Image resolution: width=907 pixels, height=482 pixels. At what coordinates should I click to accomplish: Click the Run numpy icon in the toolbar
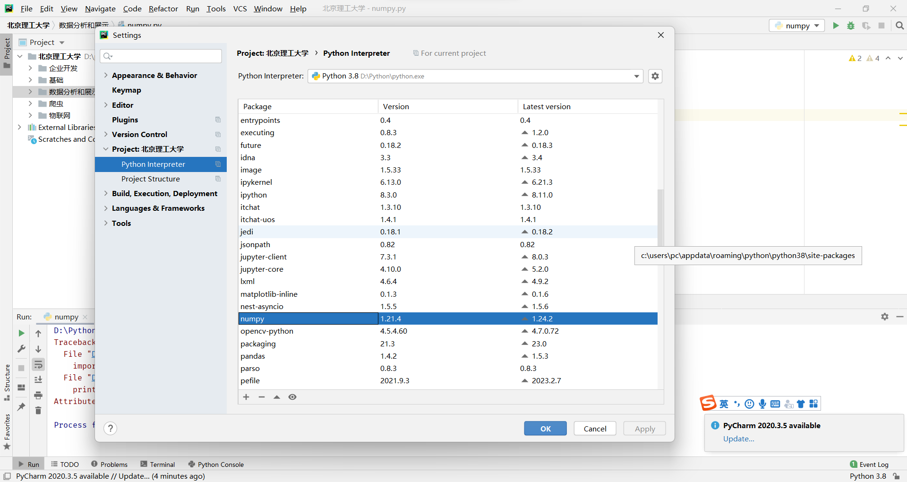click(835, 26)
